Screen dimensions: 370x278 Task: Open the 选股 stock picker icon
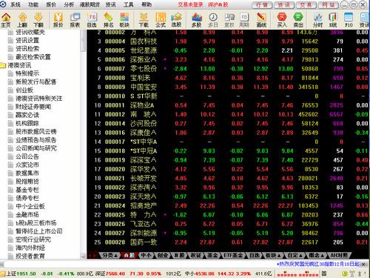(176, 20)
